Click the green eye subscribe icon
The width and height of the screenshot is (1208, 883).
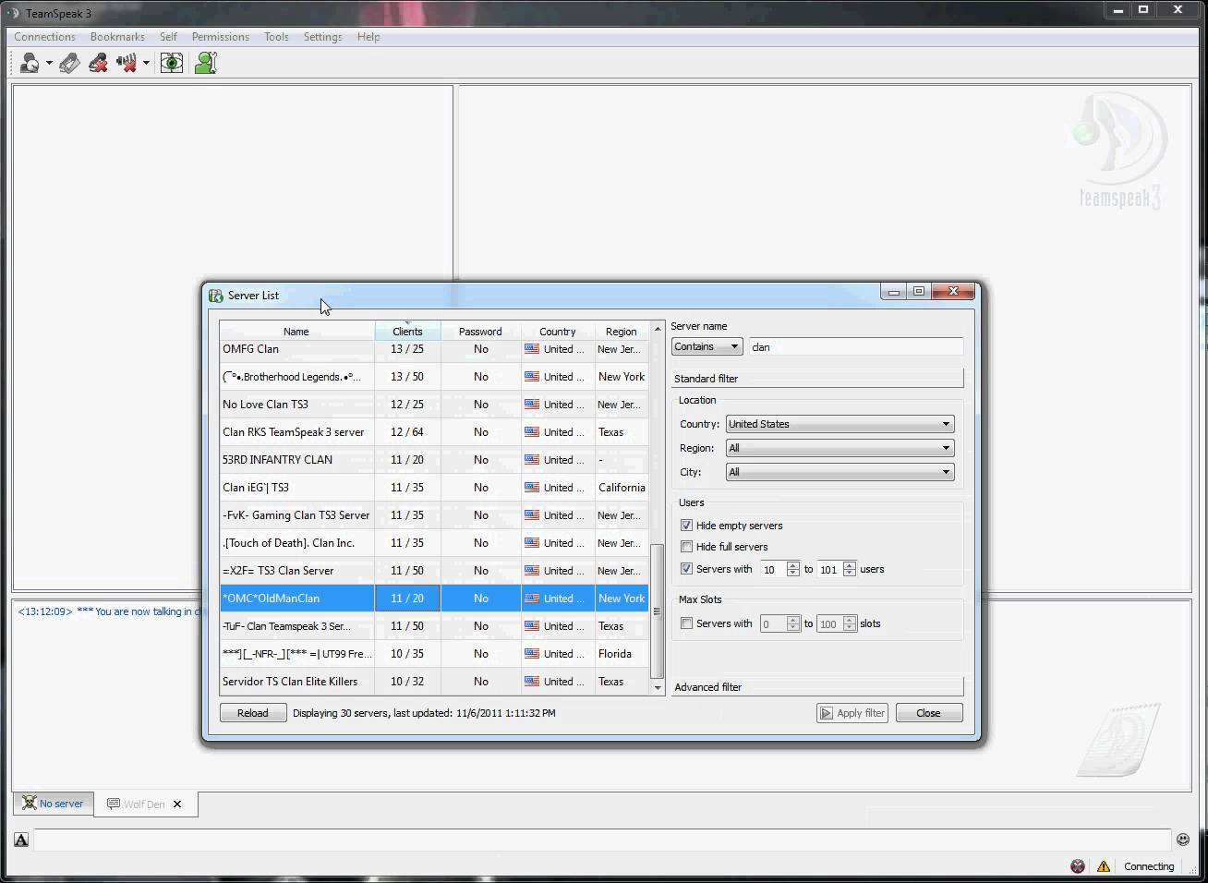(172, 63)
